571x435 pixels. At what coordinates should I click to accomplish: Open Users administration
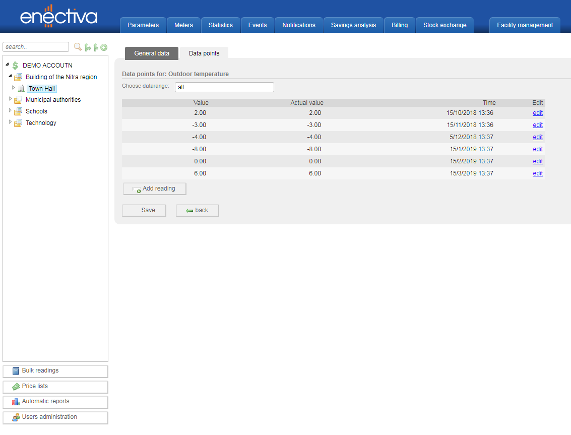pyautogui.click(x=55, y=417)
